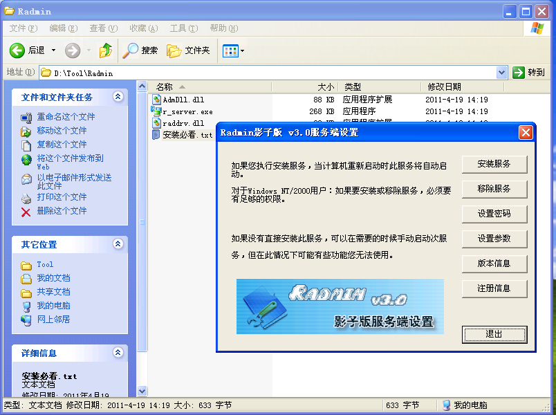Click the 设置参数 button
556x415 pixels.
(494, 239)
